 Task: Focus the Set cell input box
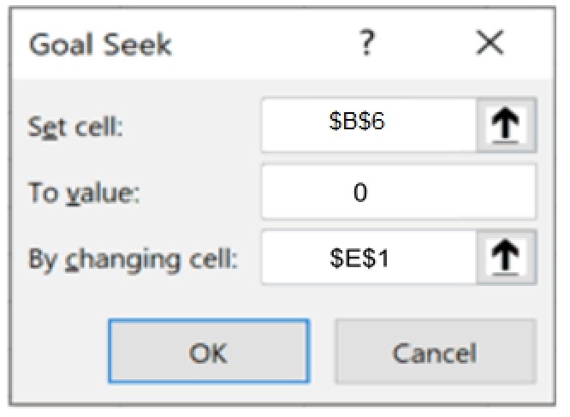[x=368, y=123]
